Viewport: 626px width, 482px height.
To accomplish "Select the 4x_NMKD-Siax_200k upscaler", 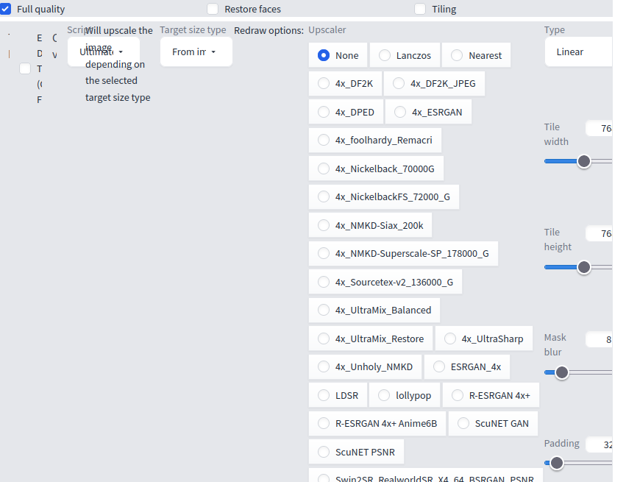I will (371, 224).
